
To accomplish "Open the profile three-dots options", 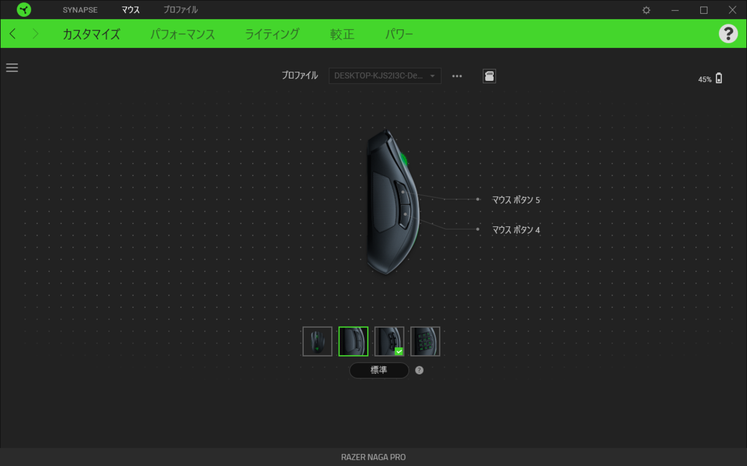I will (x=457, y=76).
